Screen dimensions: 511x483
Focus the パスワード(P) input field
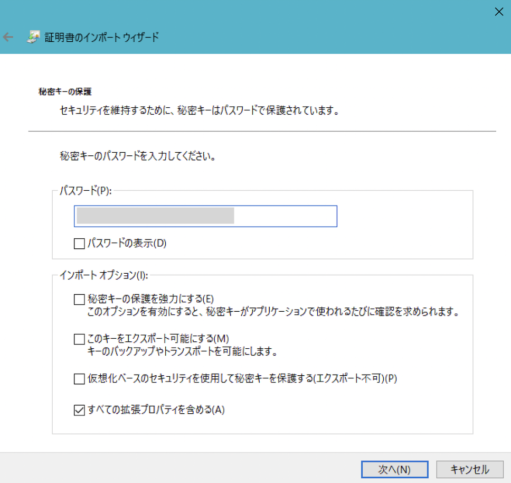pos(285,216)
